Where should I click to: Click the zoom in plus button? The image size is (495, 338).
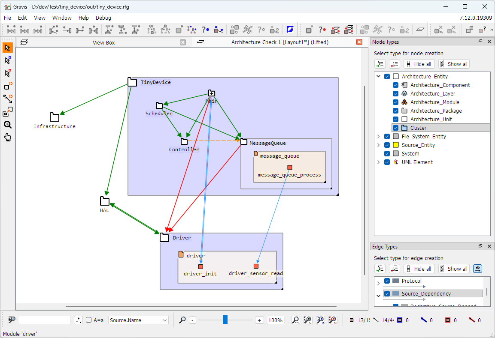pyautogui.click(x=259, y=320)
